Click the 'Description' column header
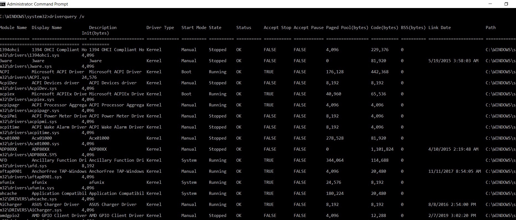Image resolution: width=516 pixels, height=220 pixels. pyautogui.click(x=103, y=28)
